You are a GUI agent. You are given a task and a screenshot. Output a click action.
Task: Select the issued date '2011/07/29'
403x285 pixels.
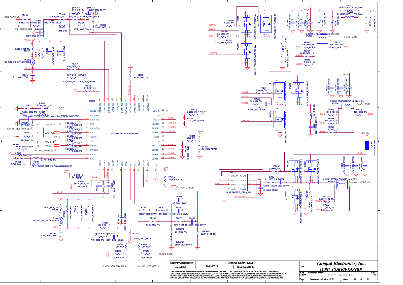(x=212, y=266)
